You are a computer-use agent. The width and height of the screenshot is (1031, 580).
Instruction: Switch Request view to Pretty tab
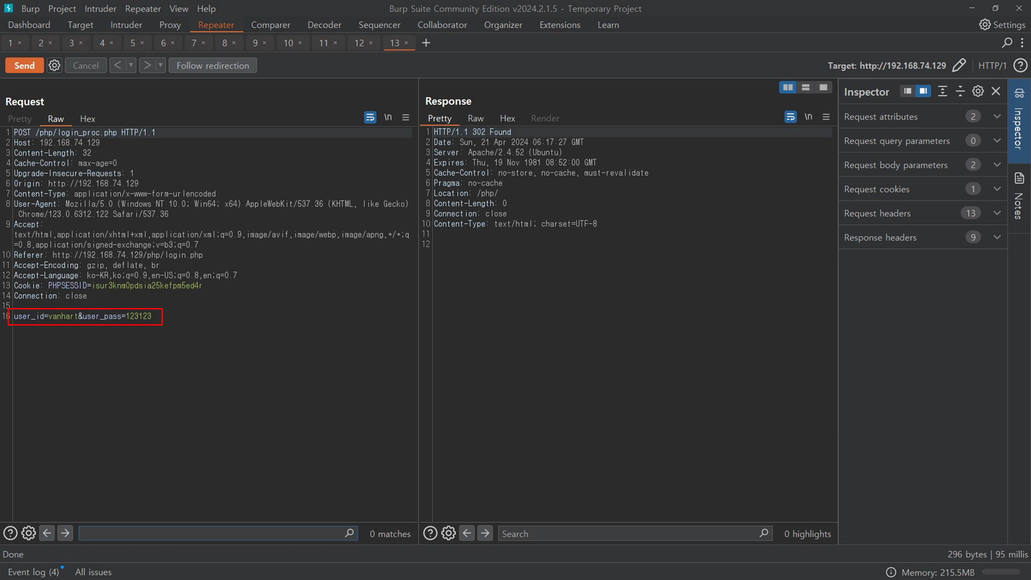pyautogui.click(x=20, y=119)
